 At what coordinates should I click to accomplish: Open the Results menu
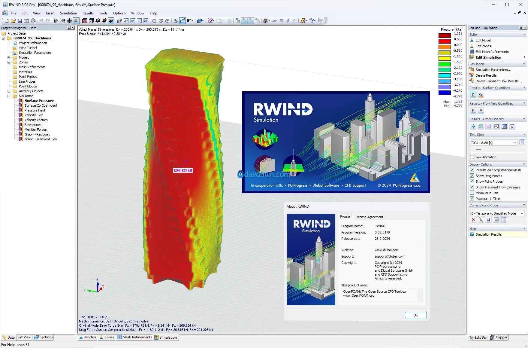[88, 13]
